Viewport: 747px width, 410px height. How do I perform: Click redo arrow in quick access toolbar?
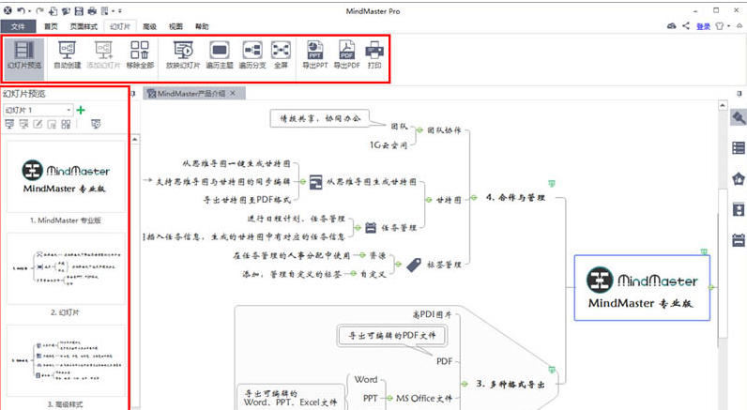point(40,10)
